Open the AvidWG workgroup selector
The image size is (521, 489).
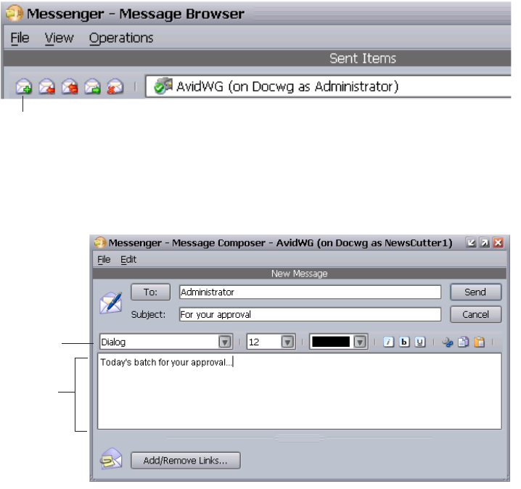tap(327, 86)
